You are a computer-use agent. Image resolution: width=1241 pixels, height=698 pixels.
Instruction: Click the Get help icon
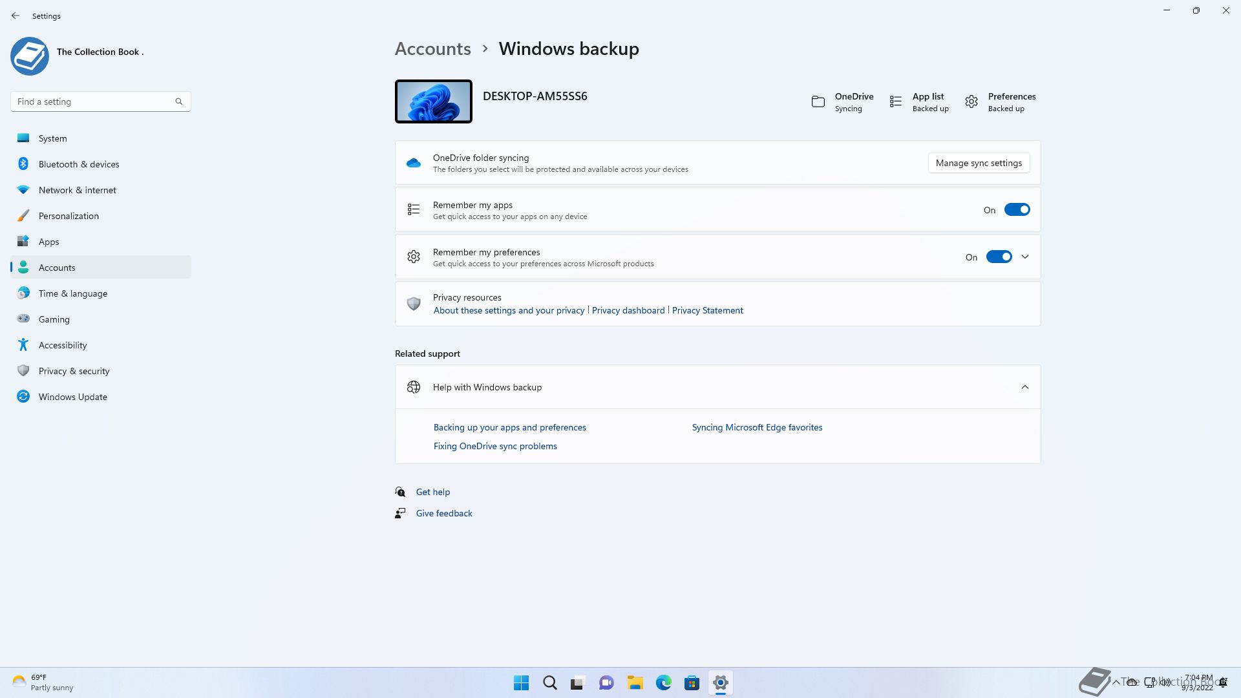(x=400, y=492)
